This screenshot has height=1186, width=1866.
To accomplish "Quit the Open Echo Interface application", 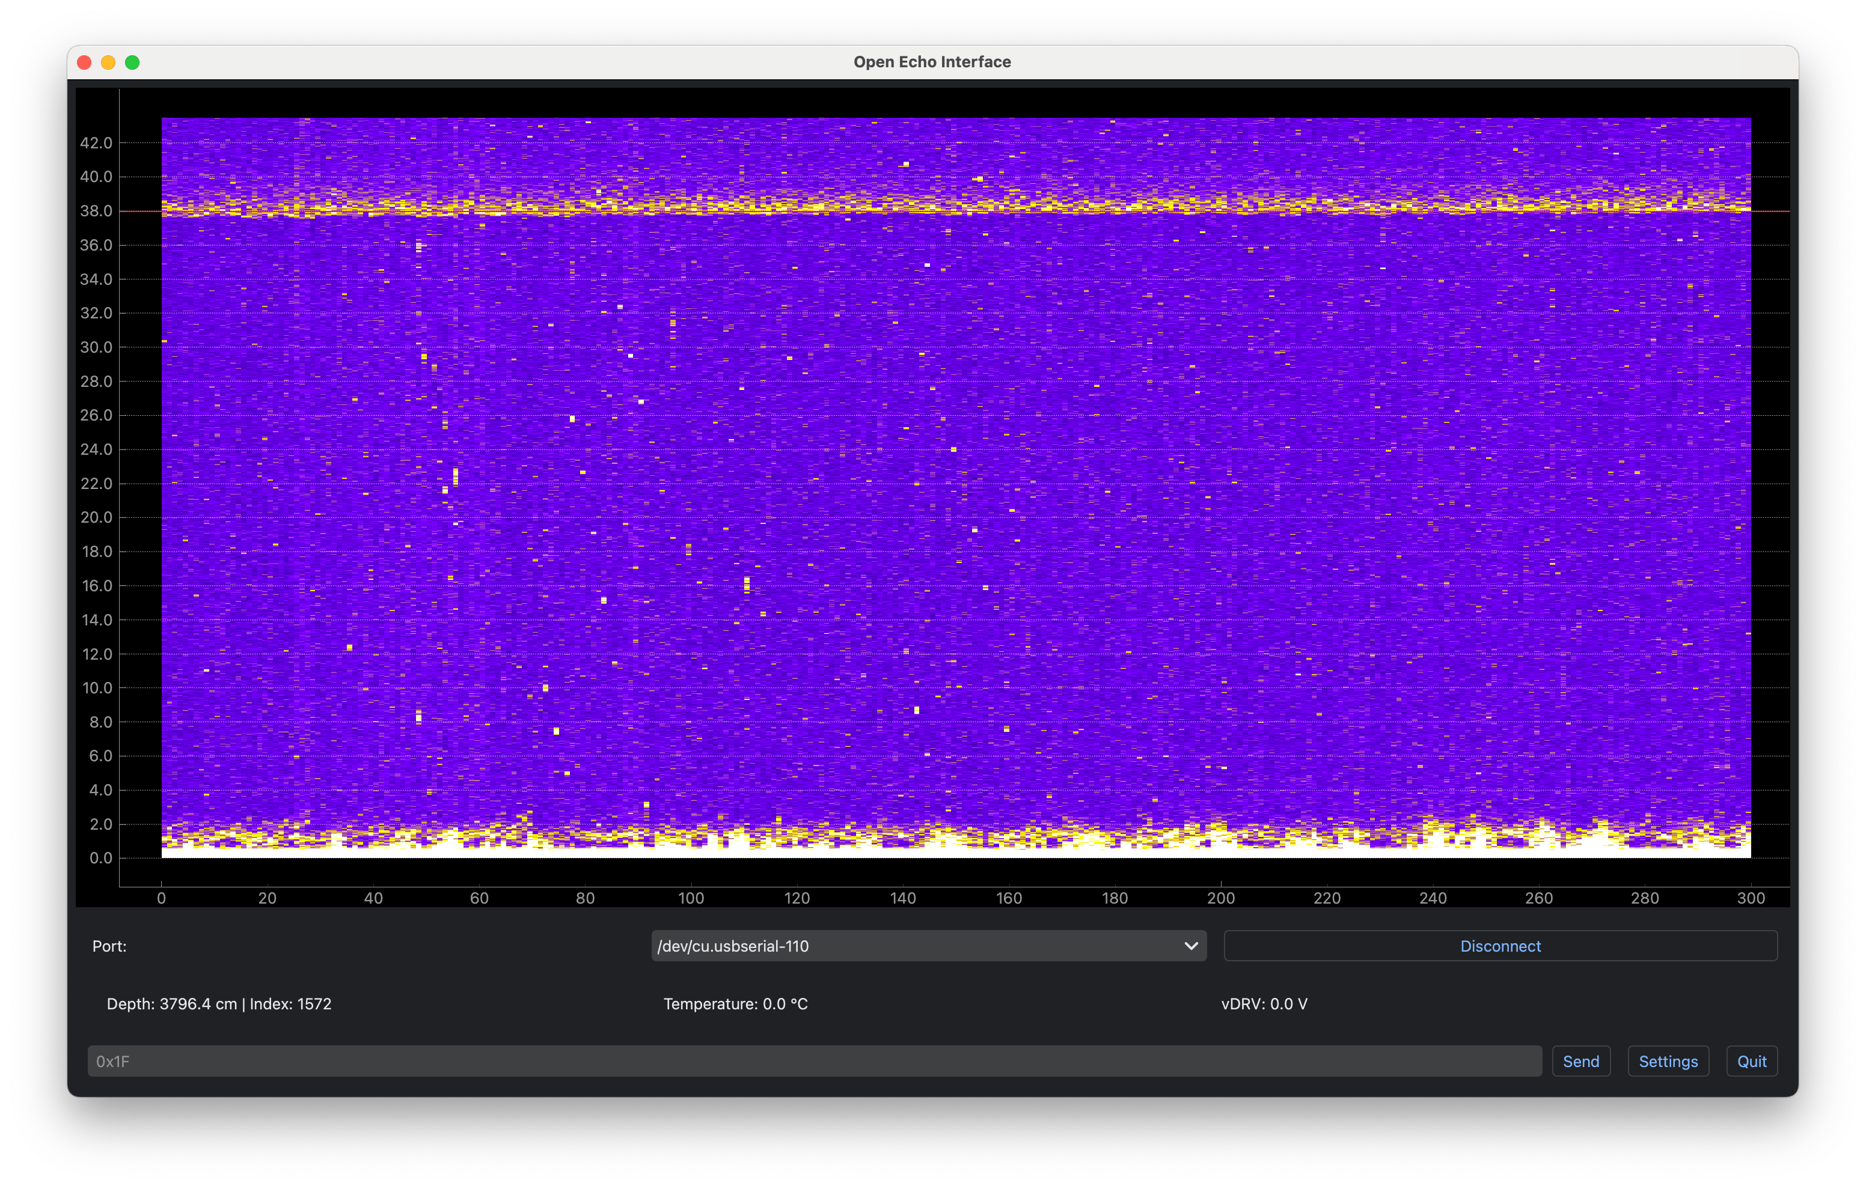I will click(1751, 1061).
